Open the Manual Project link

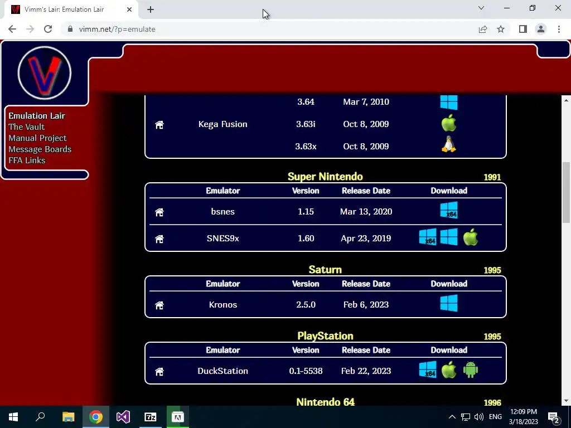coord(37,138)
